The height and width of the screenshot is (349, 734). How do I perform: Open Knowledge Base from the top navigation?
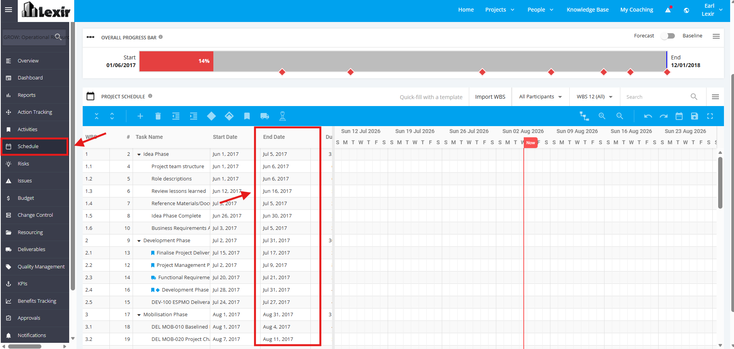[x=588, y=10]
